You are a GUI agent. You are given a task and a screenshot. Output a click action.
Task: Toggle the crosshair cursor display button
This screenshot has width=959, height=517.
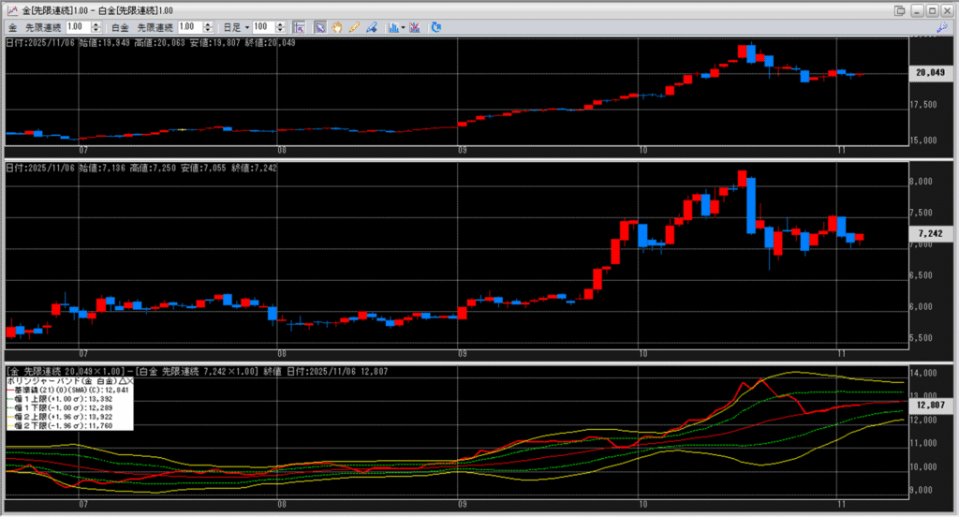click(x=299, y=27)
